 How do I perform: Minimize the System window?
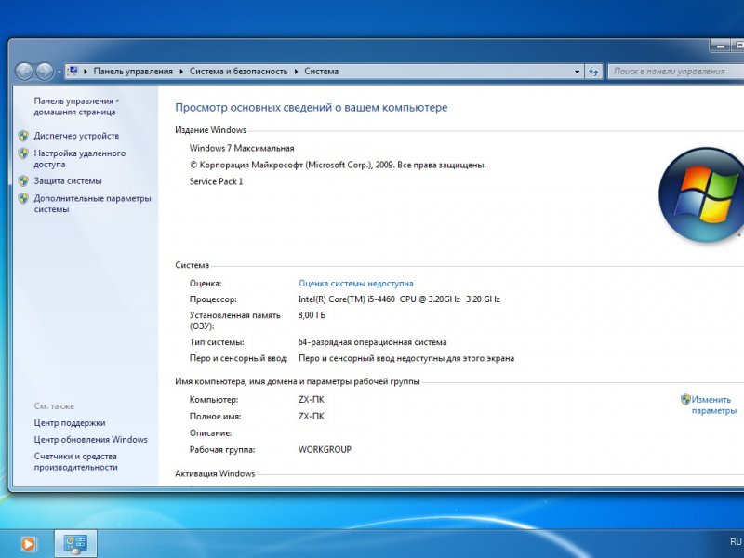(721, 46)
